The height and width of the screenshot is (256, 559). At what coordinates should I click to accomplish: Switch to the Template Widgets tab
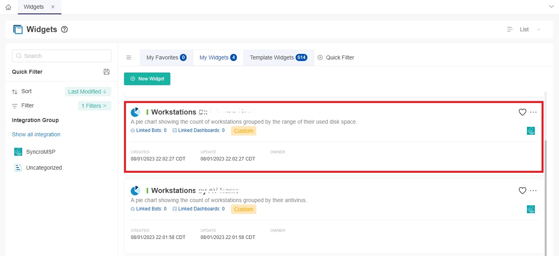(273, 57)
